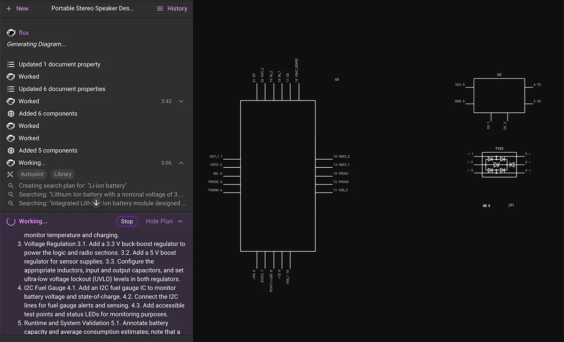Click the list icon beside 'Updated 1 document property'
Screen dimensions: 564x342
point(11,64)
